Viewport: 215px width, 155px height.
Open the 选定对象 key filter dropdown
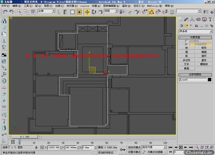(x=165, y=147)
